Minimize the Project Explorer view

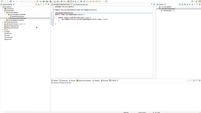coord(46,4)
